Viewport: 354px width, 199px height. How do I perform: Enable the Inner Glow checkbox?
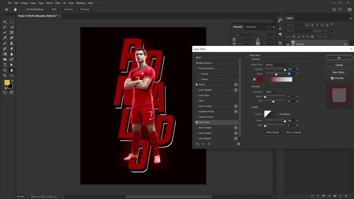coord(197,96)
